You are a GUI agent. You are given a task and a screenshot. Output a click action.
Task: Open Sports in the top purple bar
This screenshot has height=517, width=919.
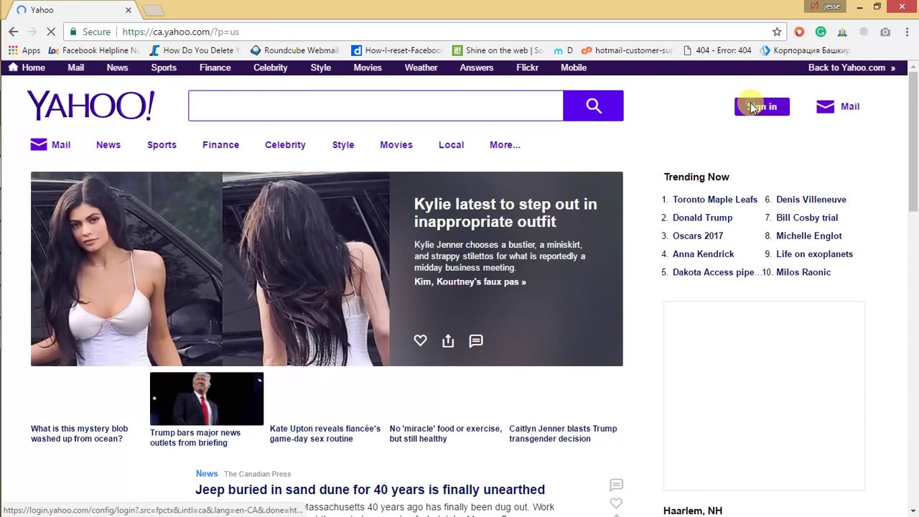[x=164, y=67]
